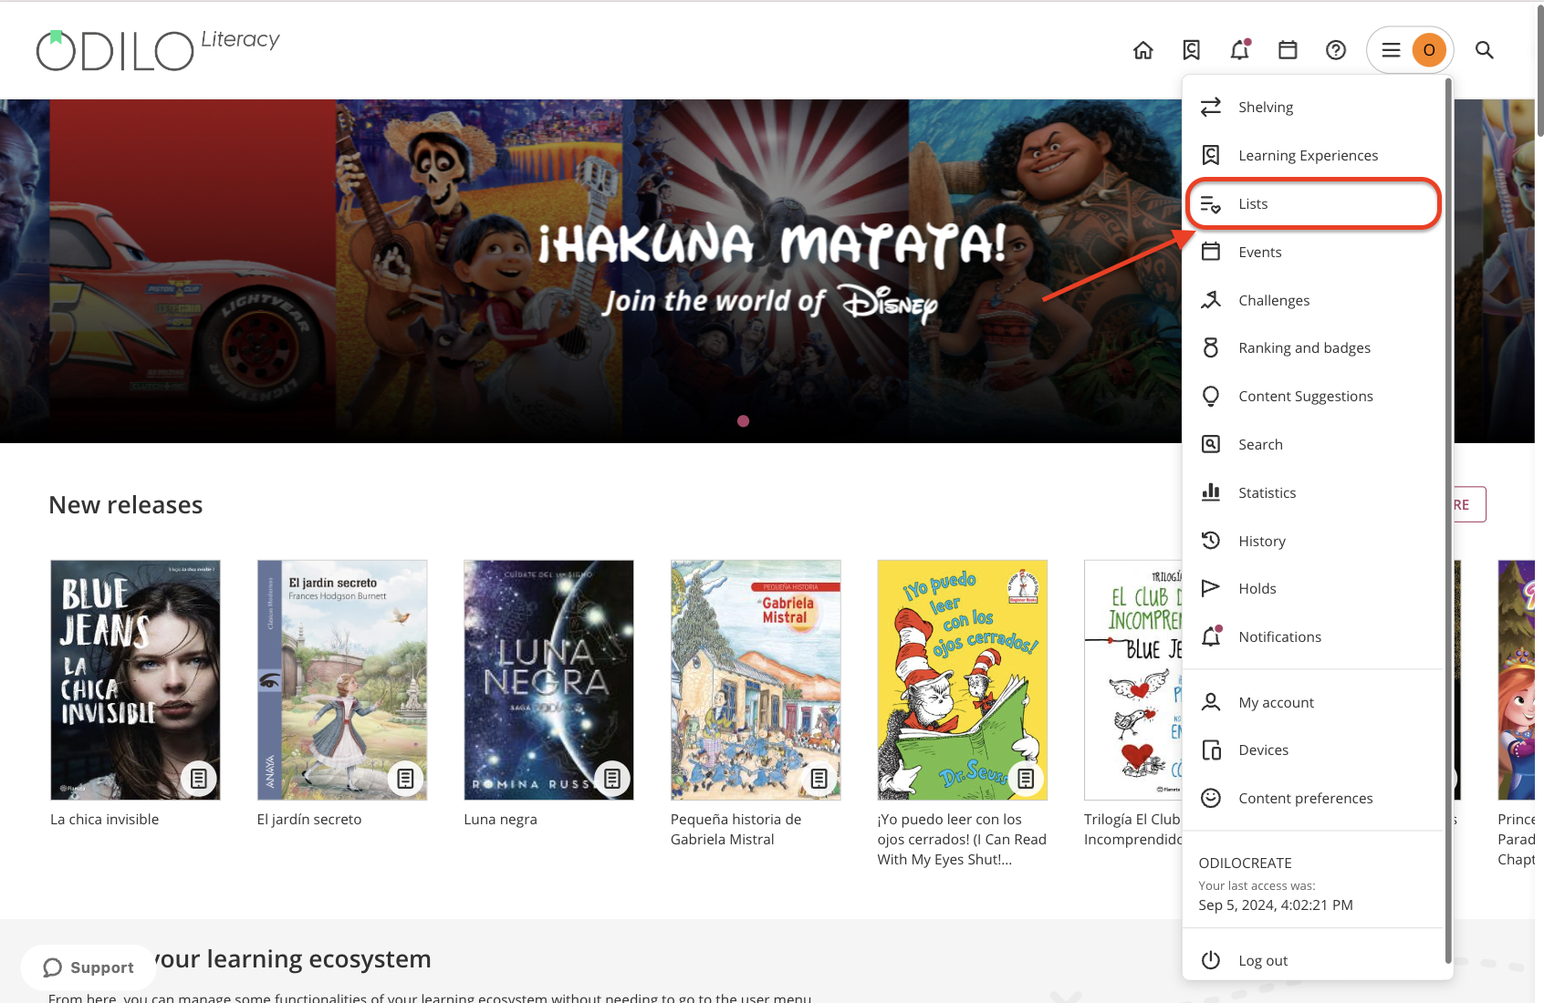Click the Holds flag icon

pyautogui.click(x=1211, y=588)
